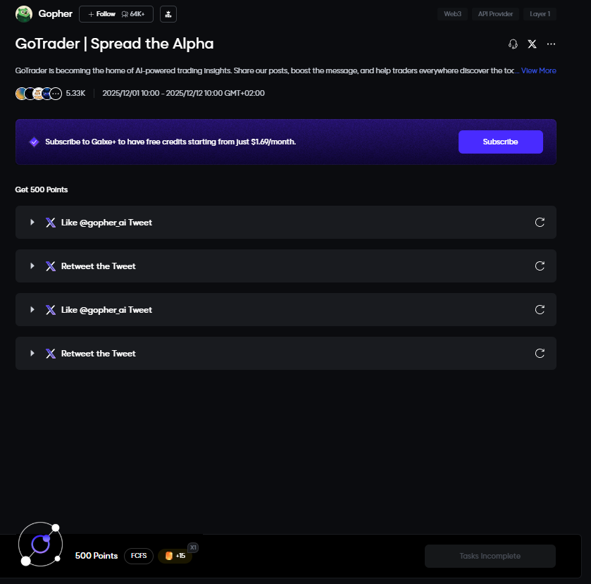Refresh the second Like @gopher_ai Tweet task
Viewport: 591px width, 584px height.
pyautogui.click(x=540, y=310)
